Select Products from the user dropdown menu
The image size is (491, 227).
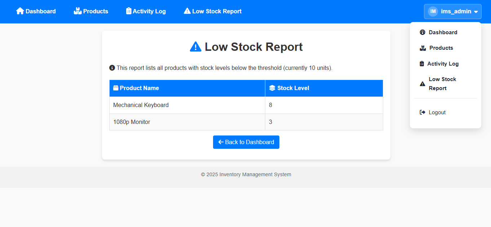point(441,48)
